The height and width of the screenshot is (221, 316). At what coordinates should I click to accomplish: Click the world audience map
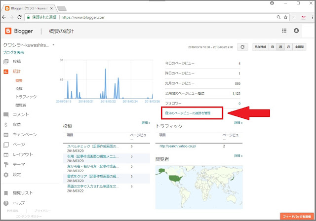pyautogui.click(x=199, y=187)
